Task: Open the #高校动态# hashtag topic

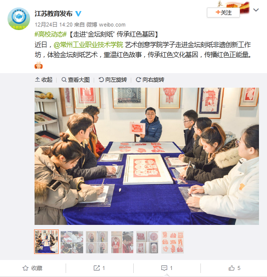Action: point(51,34)
